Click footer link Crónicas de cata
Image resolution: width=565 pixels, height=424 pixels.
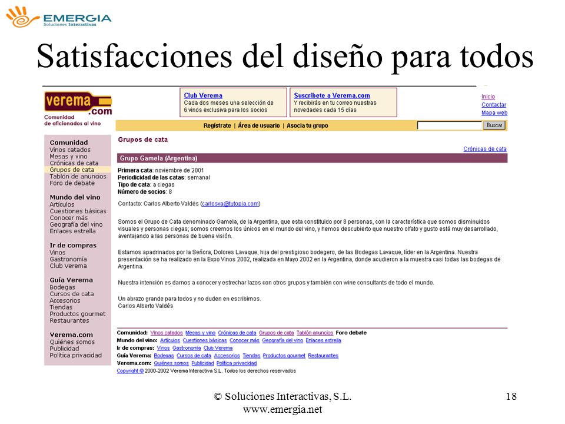[237, 333]
